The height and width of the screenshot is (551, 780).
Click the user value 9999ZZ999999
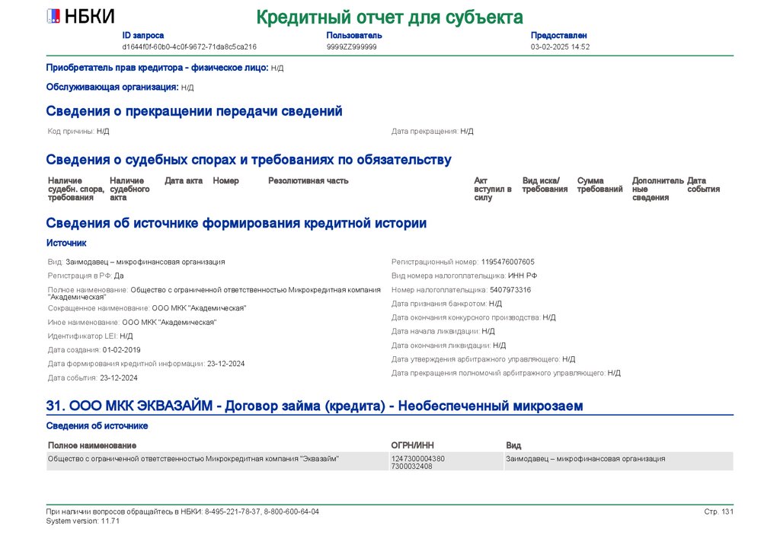click(352, 46)
